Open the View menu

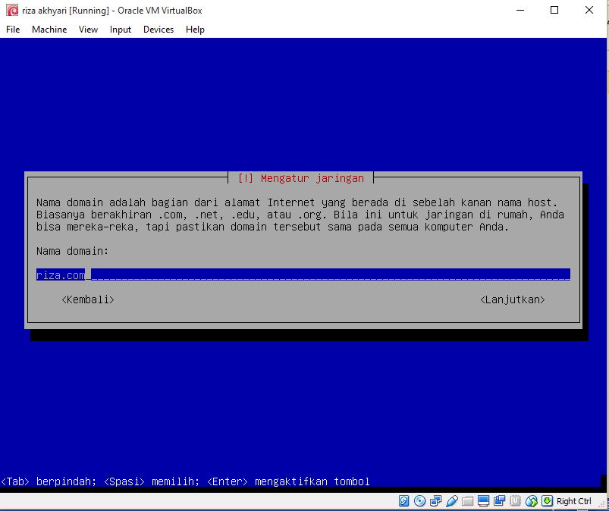[88, 30]
